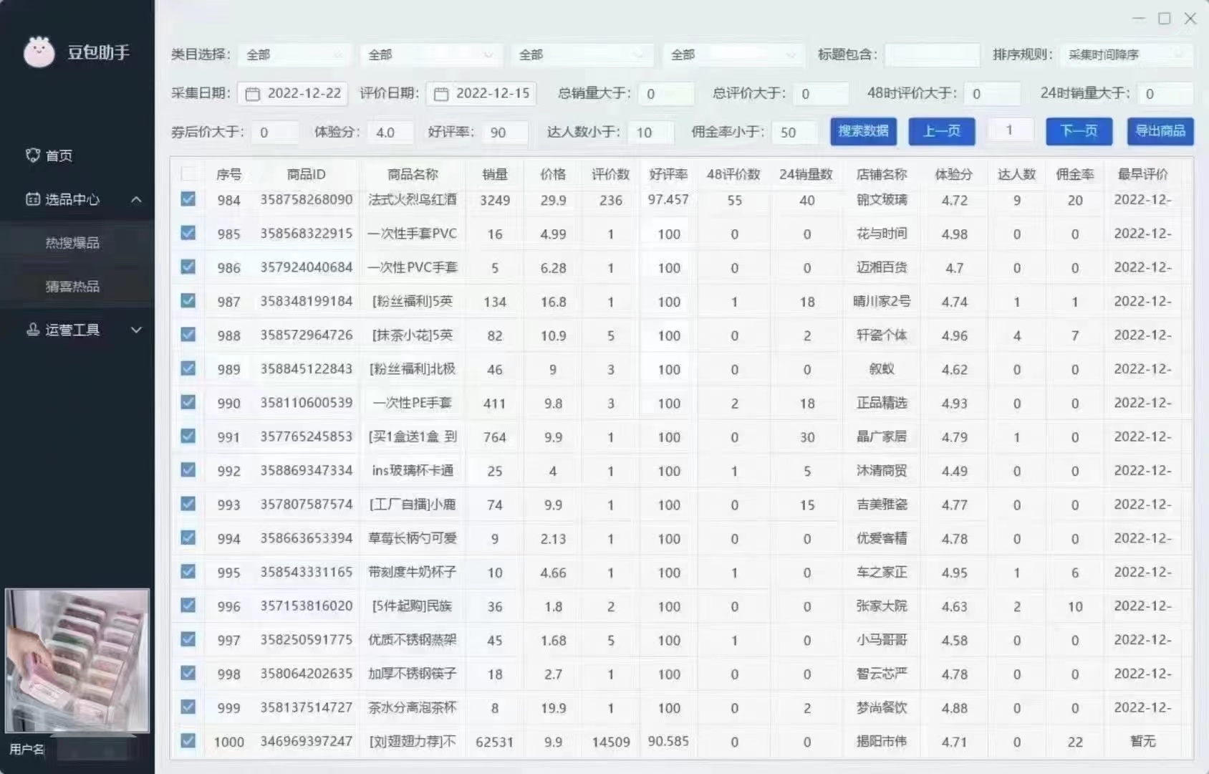Click the 运营工具 person icon
1209x774 pixels.
point(32,330)
